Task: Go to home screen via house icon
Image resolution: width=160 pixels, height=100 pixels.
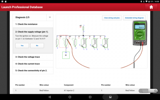Action: [x=151, y=7]
